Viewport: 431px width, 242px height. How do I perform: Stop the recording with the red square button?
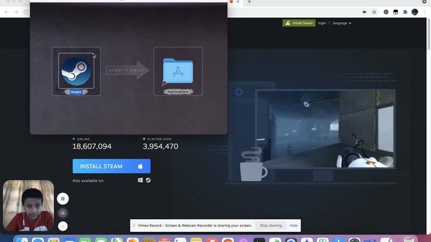63,213
